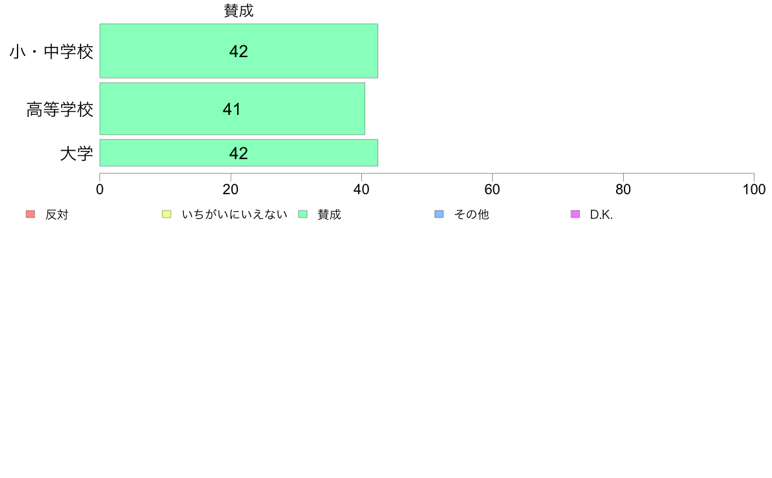The height and width of the screenshot is (478, 772).
Task: Click the magenta D.K. legend swatch
Action: click(x=575, y=214)
